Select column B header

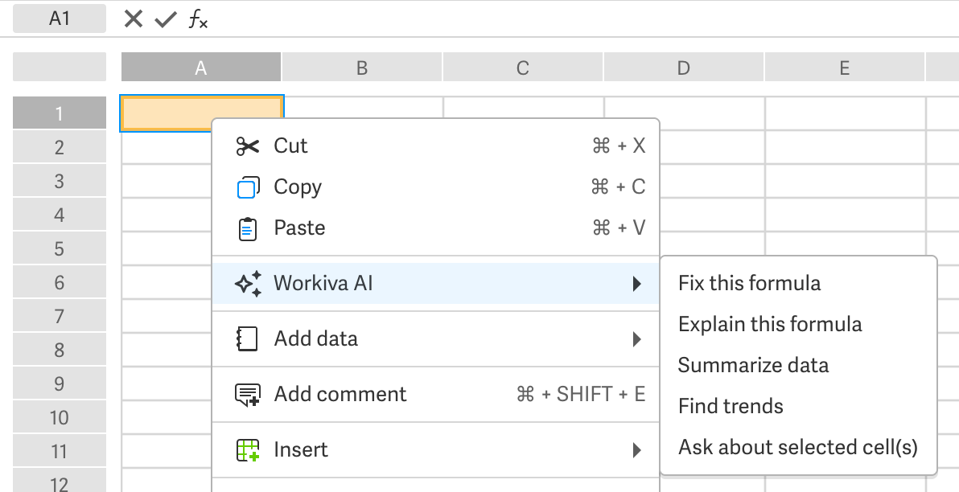click(x=361, y=68)
